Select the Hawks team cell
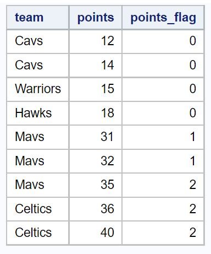Image resolution: width=211 pixels, height=254 pixels. point(38,113)
